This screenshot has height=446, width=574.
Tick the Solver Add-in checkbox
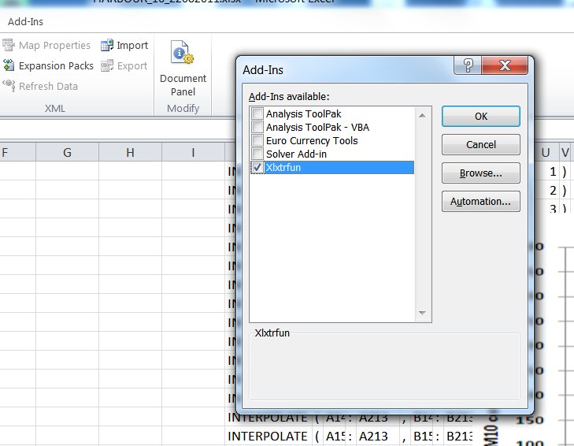pyautogui.click(x=257, y=154)
